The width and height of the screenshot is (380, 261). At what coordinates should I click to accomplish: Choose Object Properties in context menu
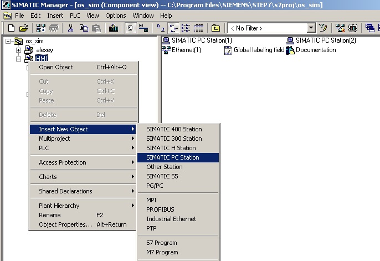coord(83,224)
